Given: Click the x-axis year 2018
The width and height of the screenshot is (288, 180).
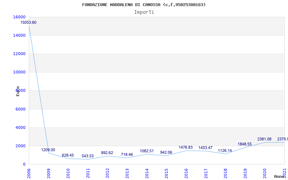Looking at the screenshot, I should coord(225,173).
